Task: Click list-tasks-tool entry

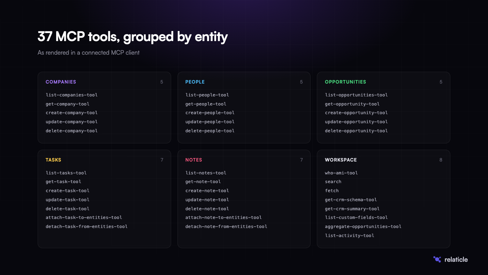Action: (x=66, y=173)
